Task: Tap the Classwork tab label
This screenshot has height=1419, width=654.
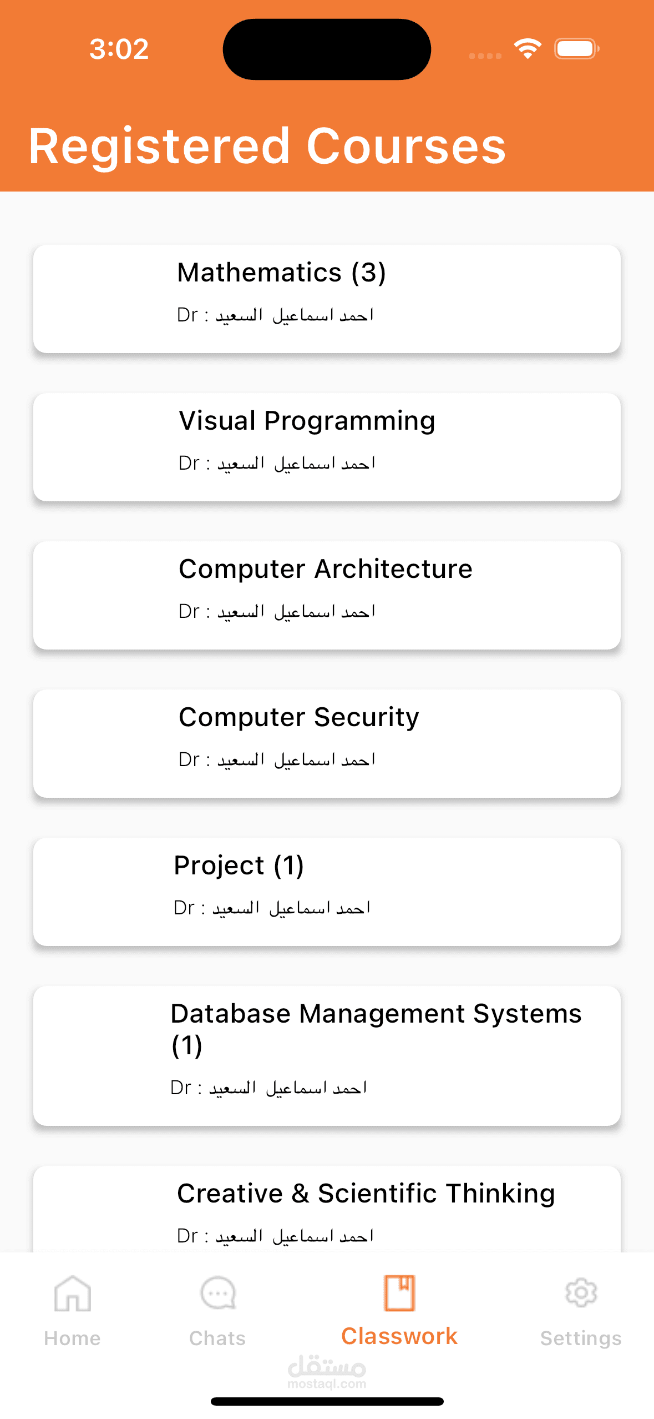Action: (x=399, y=1336)
